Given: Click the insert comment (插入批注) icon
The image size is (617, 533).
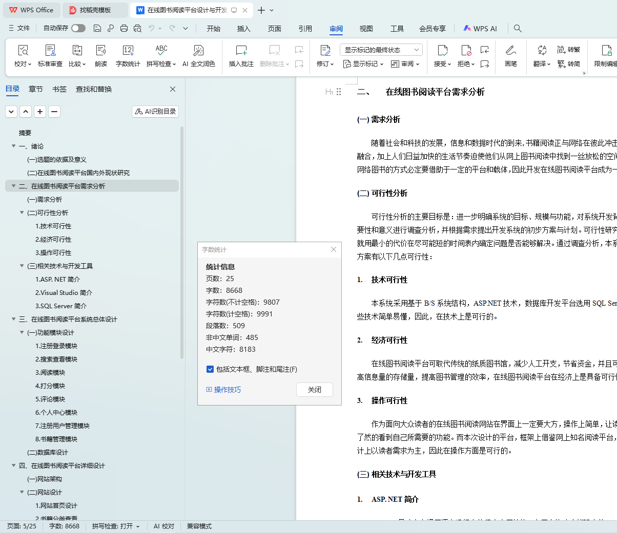Looking at the screenshot, I should tap(241, 51).
